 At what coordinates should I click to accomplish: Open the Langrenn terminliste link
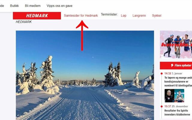(139, 16)
